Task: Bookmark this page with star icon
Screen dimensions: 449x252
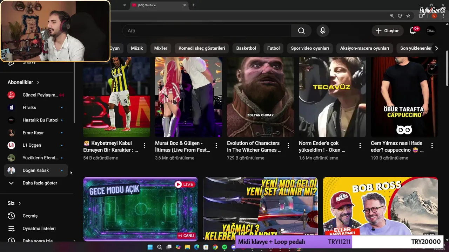Action: 408,16
